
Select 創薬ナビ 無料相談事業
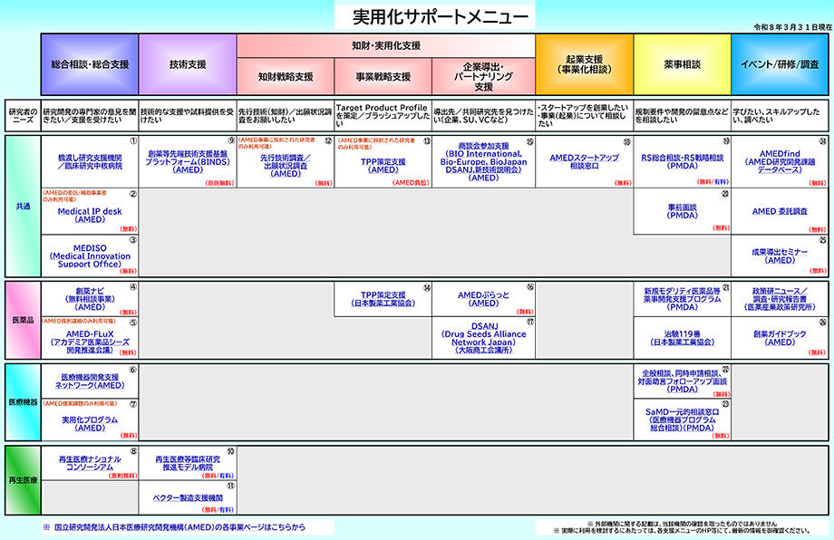tap(90, 299)
